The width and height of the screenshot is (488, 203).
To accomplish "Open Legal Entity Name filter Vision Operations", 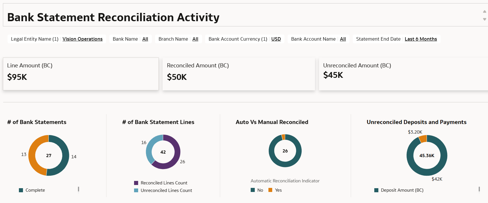I will [x=82, y=39].
